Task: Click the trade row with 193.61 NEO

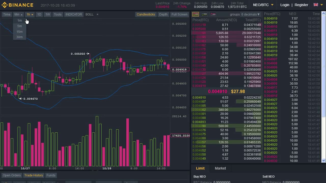Action: coord(292,27)
